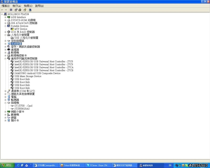The height and width of the screenshot is (168, 210).
Task: Open Internet Explorer from quick launch
Action: pyautogui.click(x=18, y=165)
